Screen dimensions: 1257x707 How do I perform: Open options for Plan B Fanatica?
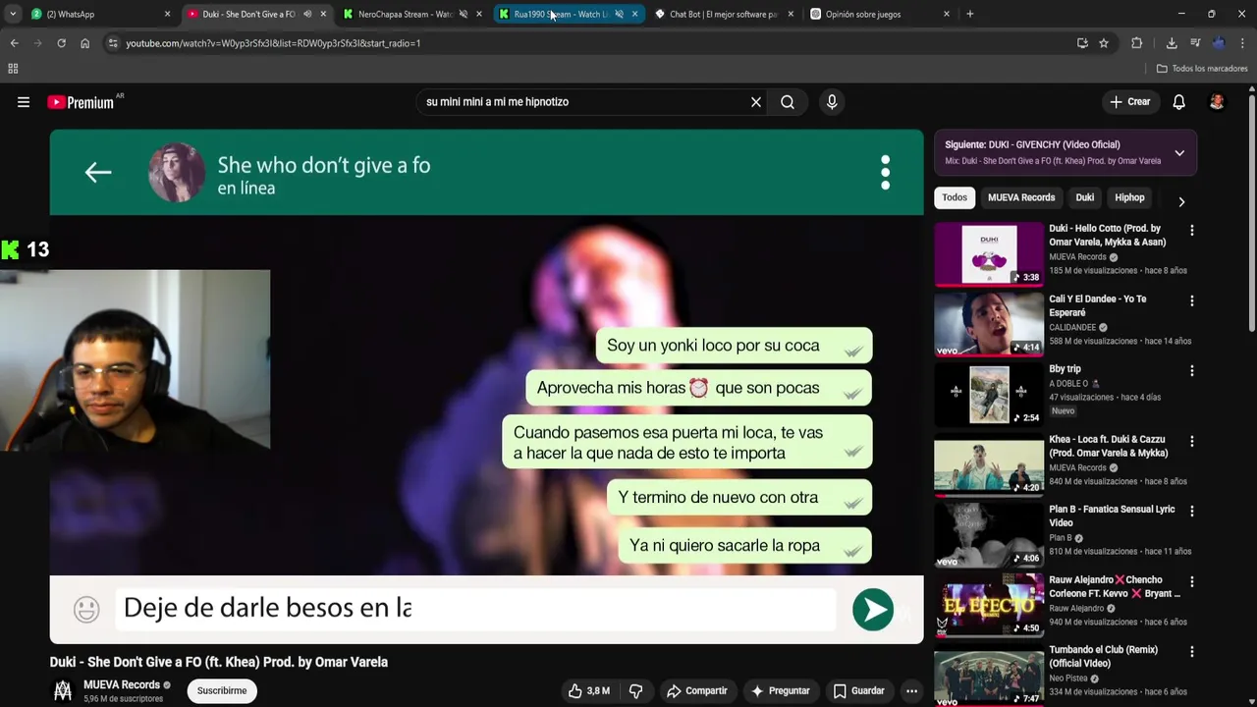(1192, 512)
